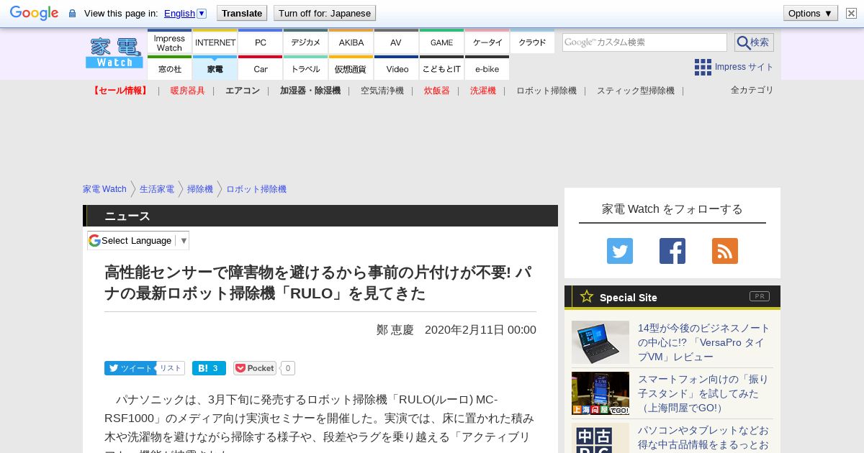
Task: Open the 空気清浄機 category link
Action: coord(382,91)
